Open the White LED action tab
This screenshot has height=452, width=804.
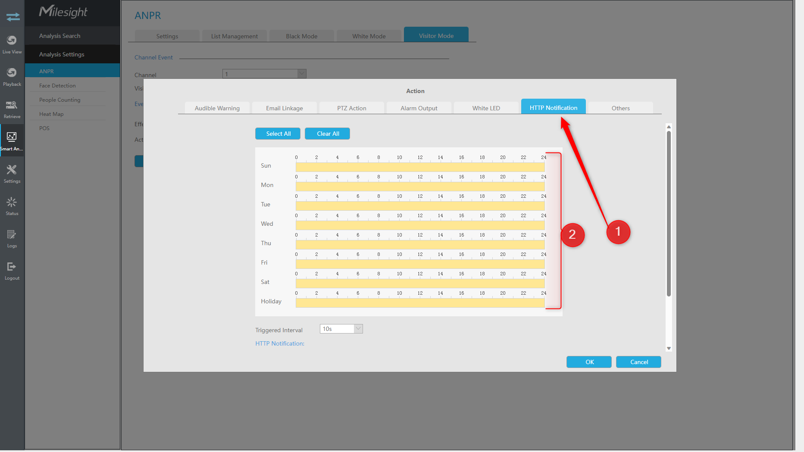(x=486, y=108)
